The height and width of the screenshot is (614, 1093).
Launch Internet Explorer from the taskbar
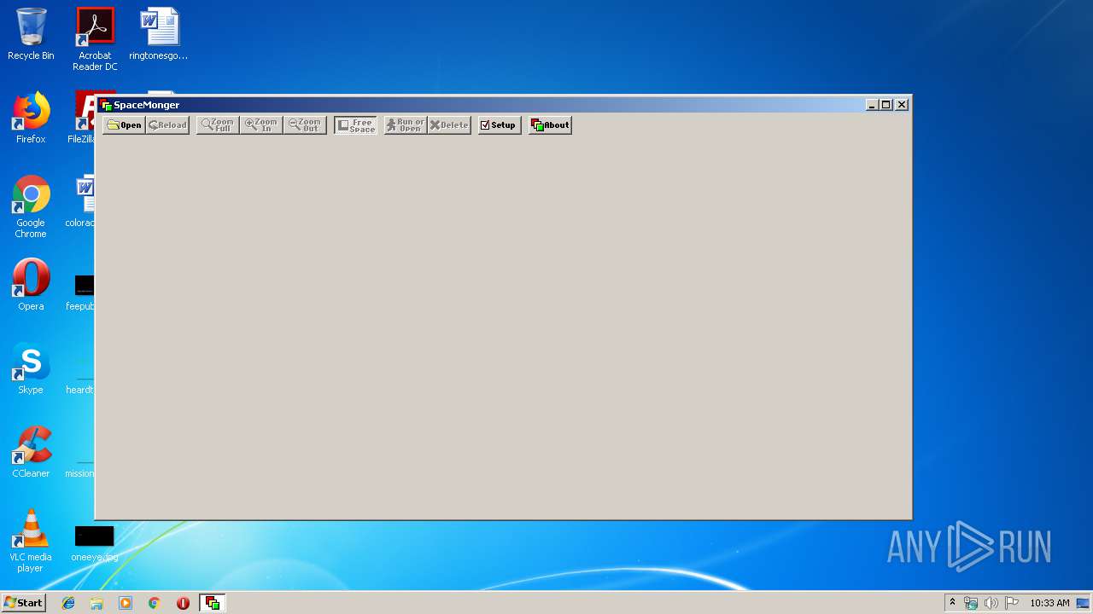68,603
